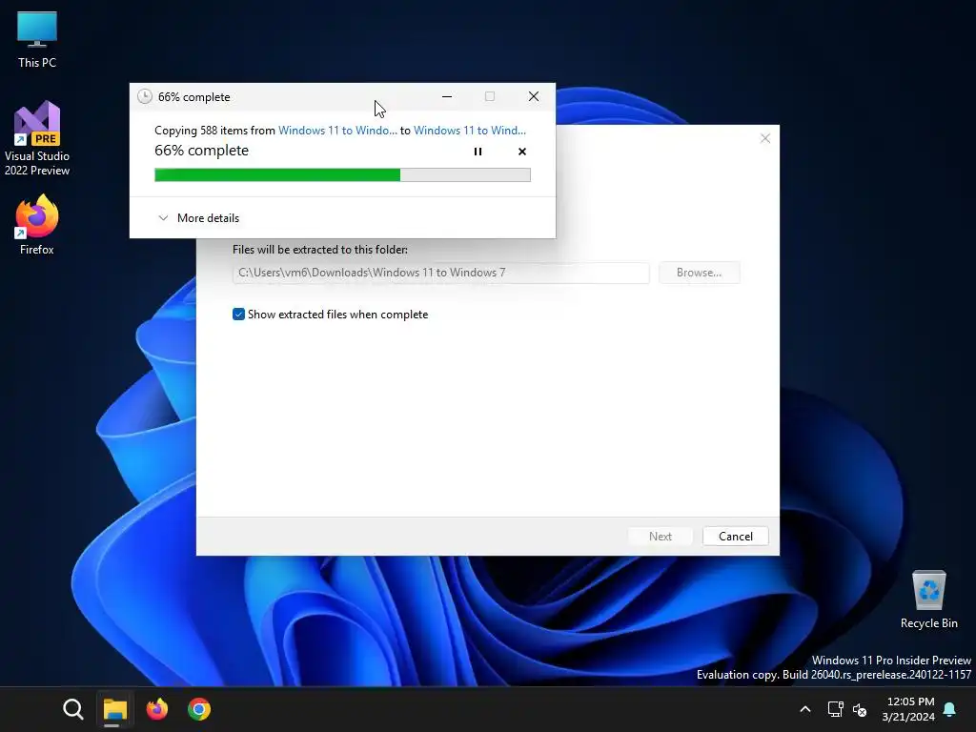Click the Next button in extract dialog
The width and height of the screenshot is (976, 732).
coord(661,537)
